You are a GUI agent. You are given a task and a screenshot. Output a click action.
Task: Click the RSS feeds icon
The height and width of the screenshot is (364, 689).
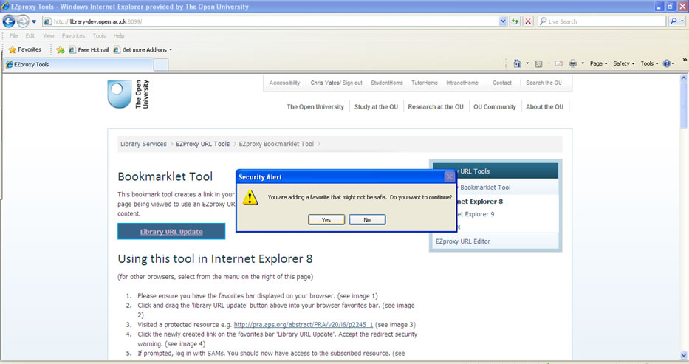(x=538, y=63)
